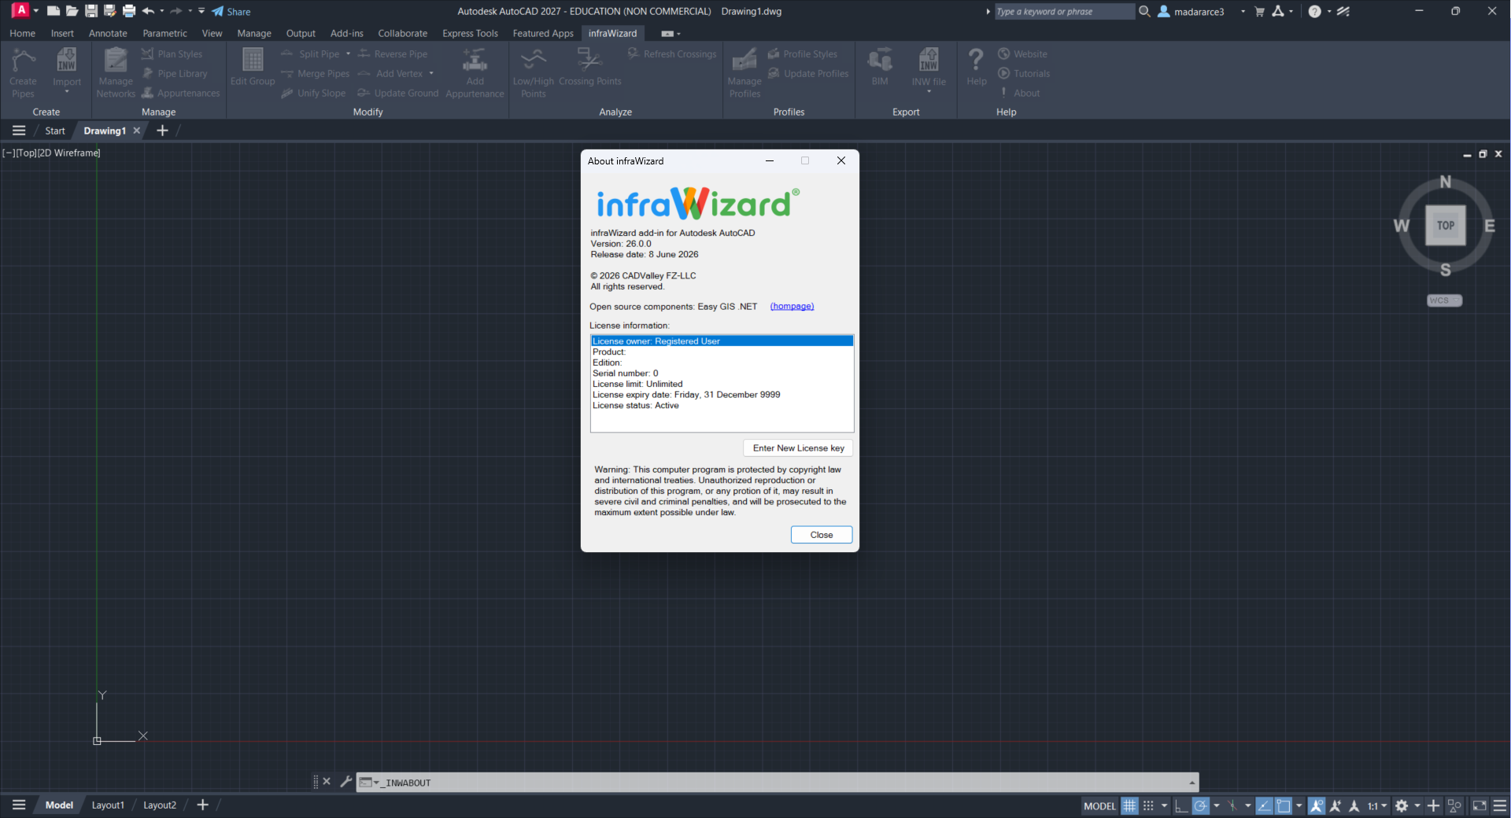Image resolution: width=1511 pixels, height=818 pixels.
Task: Click the Low/High Points analyze tool
Action: (534, 72)
